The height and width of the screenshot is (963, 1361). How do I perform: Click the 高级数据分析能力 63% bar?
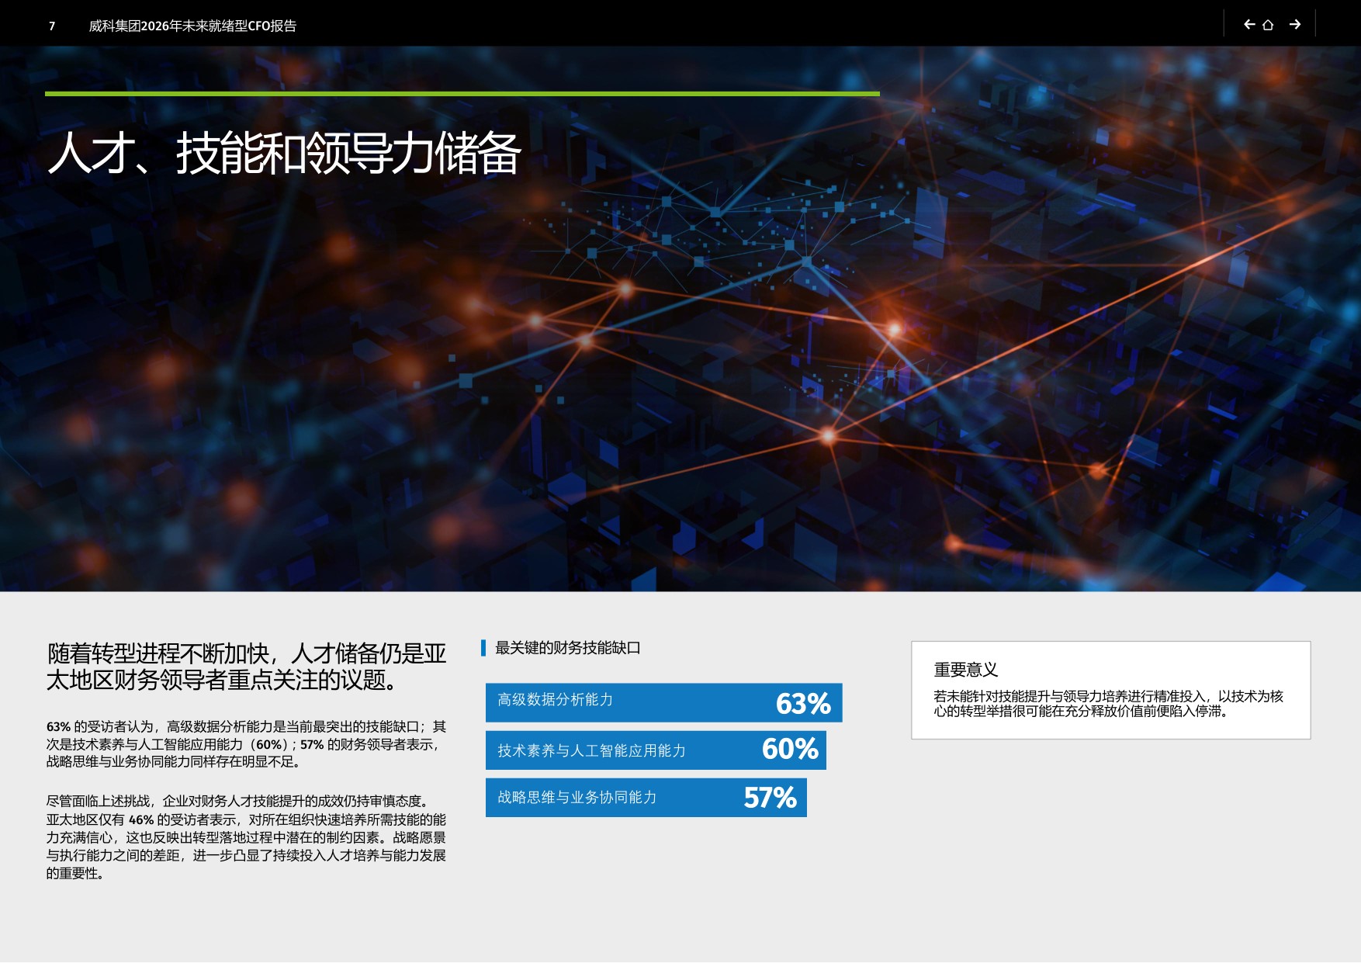[x=663, y=703]
